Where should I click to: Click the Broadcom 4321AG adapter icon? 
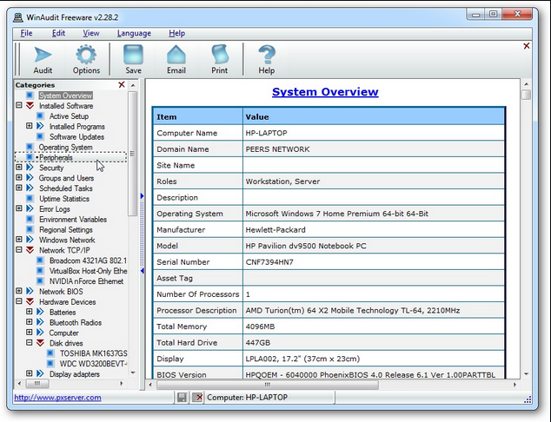pos(40,260)
